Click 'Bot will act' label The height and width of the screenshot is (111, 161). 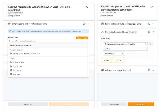point(105,38)
